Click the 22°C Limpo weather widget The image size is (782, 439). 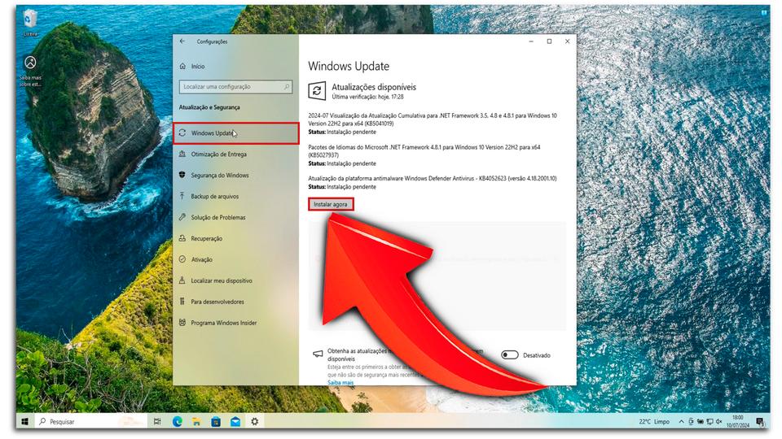(654, 422)
